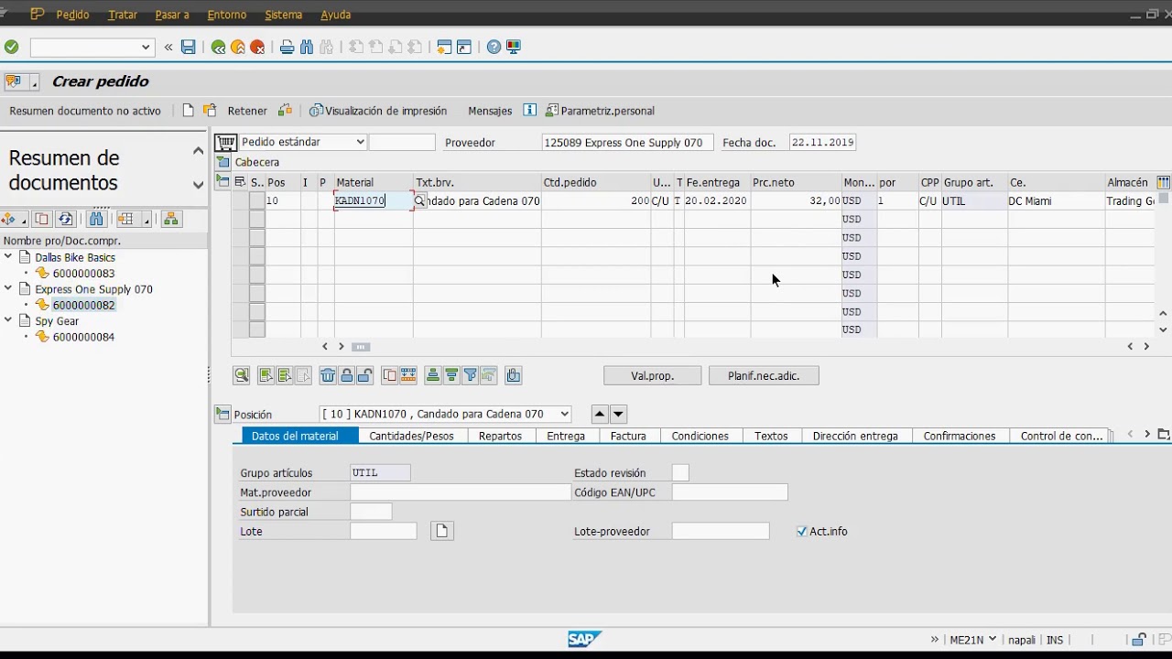Screen dimensions: 1172x659
Task: Click the hierarchy icon in the document overview toolbar
Action: click(170, 219)
